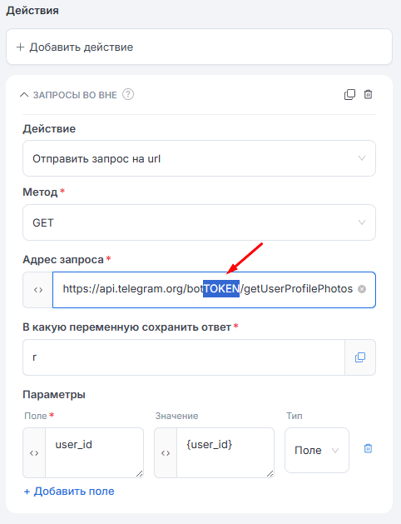Edit the Поле textarea with user_id

pyautogui.click(x=94, y=453)
